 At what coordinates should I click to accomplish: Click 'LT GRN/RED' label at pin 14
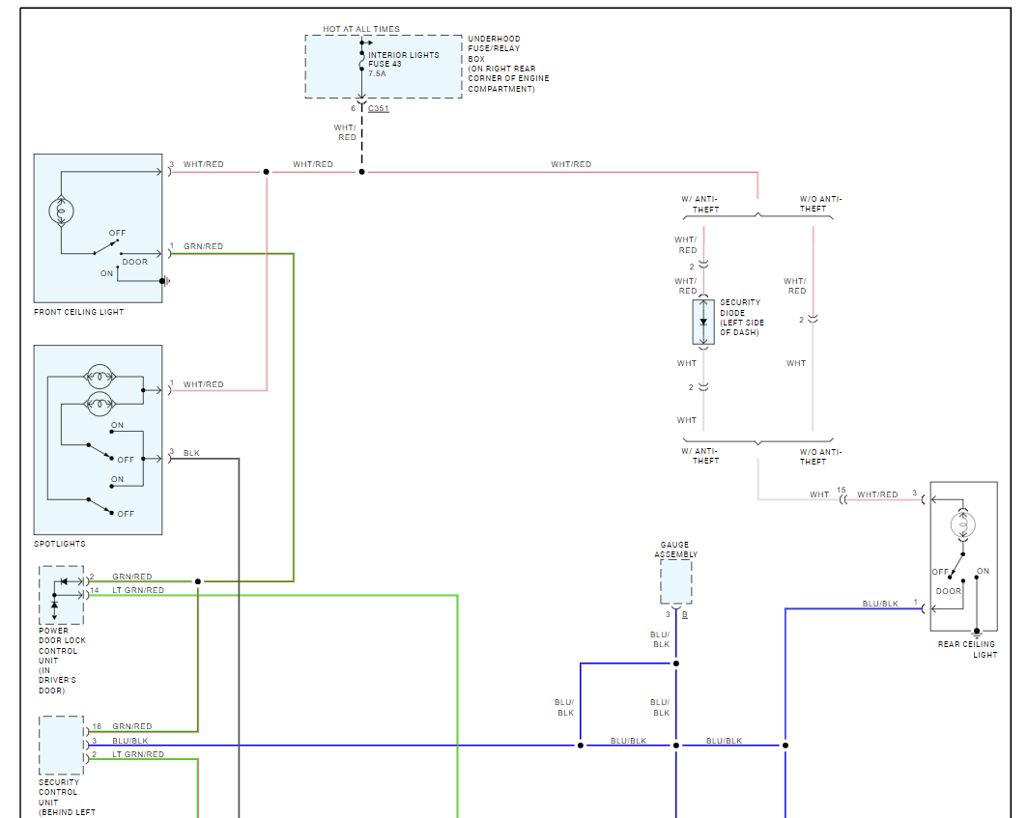coord(138,590)
